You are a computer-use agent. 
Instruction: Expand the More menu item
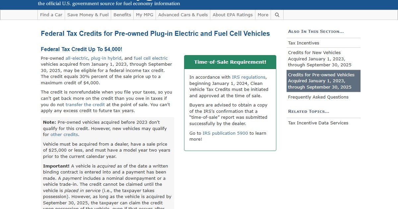pyautogui.click(x=263, y=15)
